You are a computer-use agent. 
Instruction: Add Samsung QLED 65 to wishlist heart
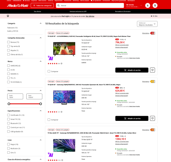pos(152,118)
